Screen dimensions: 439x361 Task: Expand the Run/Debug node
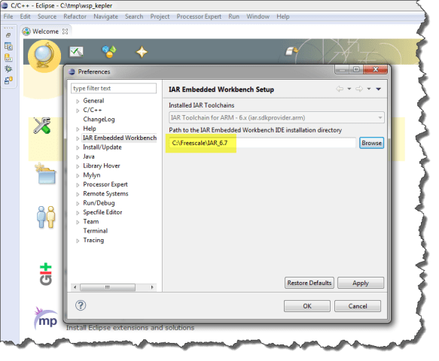click(x=78, y=204)
